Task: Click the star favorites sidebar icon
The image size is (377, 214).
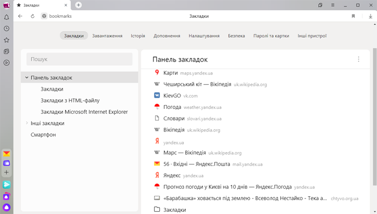Action: [x=6, y=40]
